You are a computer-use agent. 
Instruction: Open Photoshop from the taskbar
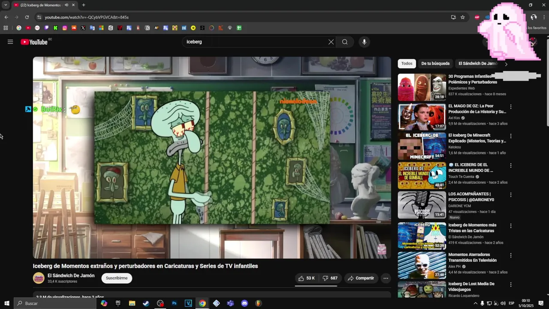pyautogui.click(x=174, y=303)
